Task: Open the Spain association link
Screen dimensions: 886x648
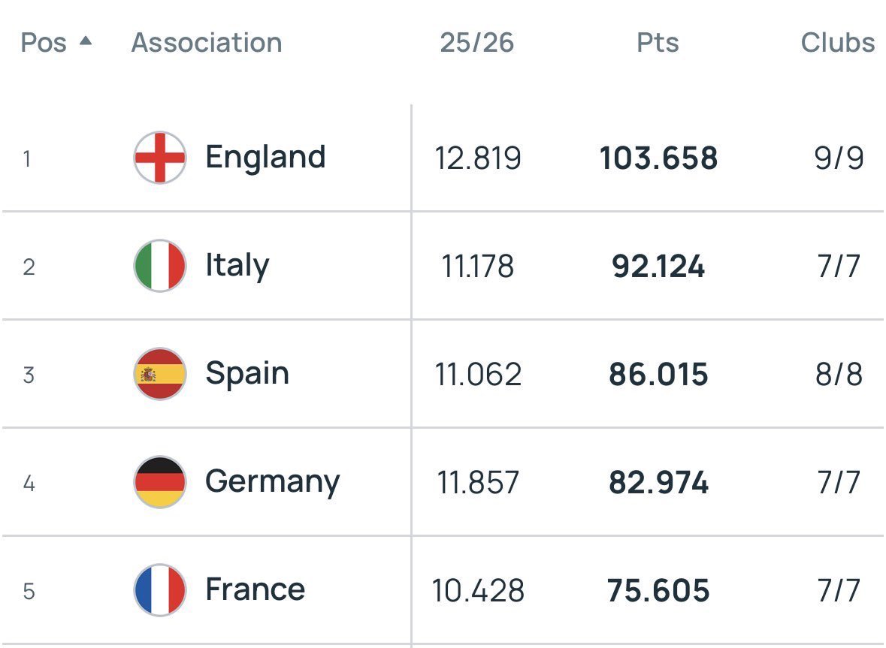Action: (x=247, y=374)
